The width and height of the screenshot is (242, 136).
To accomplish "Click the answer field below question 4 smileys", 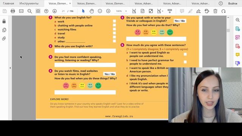I will coord(85,92).
